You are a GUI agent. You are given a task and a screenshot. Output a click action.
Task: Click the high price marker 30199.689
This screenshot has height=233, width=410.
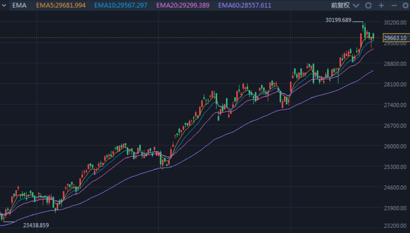338,20
